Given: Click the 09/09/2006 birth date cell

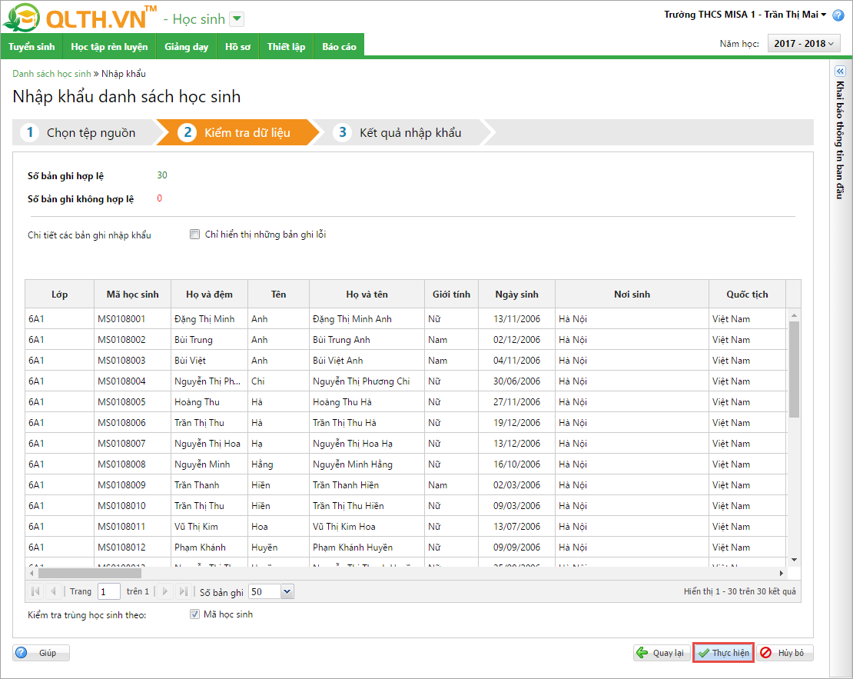Looking at the screenshot, I should 517,548.
